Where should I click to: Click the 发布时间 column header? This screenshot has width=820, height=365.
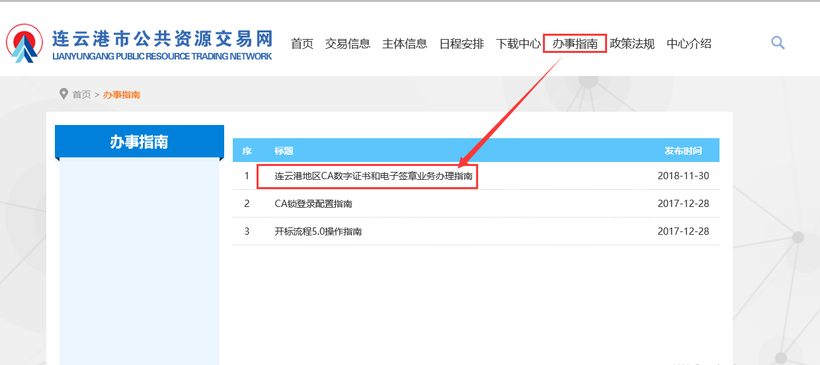[x=683, y=151]
